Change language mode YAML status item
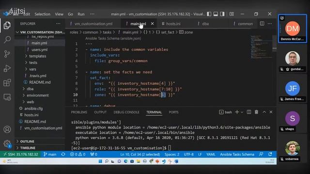Image resolution: width=310 pixels, height=174 pixels. pyautogui.click(x=211, y=154)
